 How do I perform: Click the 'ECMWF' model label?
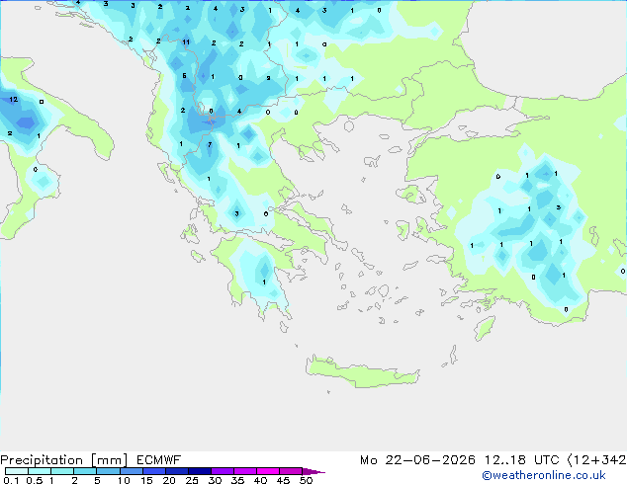(159, 460)
